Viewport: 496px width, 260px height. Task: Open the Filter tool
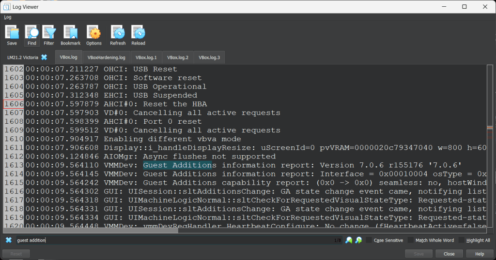(x=48, y=35)
